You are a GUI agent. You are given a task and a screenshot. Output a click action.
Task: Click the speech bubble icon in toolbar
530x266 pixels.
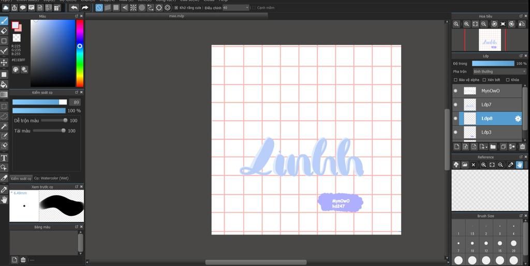click(23, 7)
